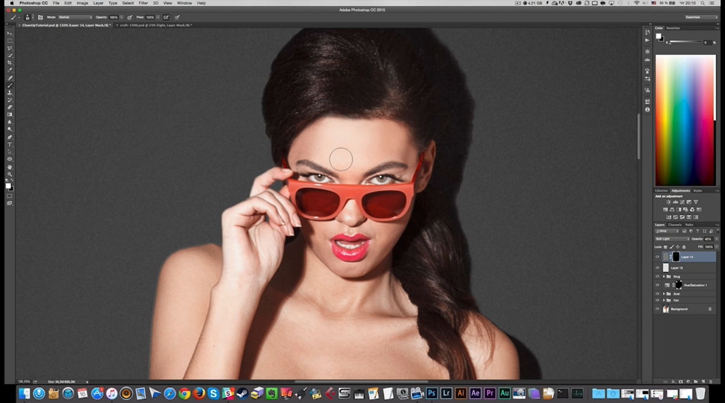
Task: Add a Brightness/Contrast adjustment
Action: tap(668, 202)
